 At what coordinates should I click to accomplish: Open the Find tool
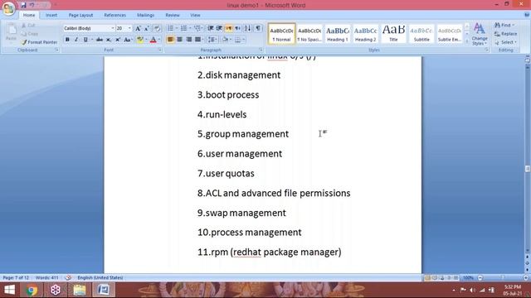coord(504,25)
